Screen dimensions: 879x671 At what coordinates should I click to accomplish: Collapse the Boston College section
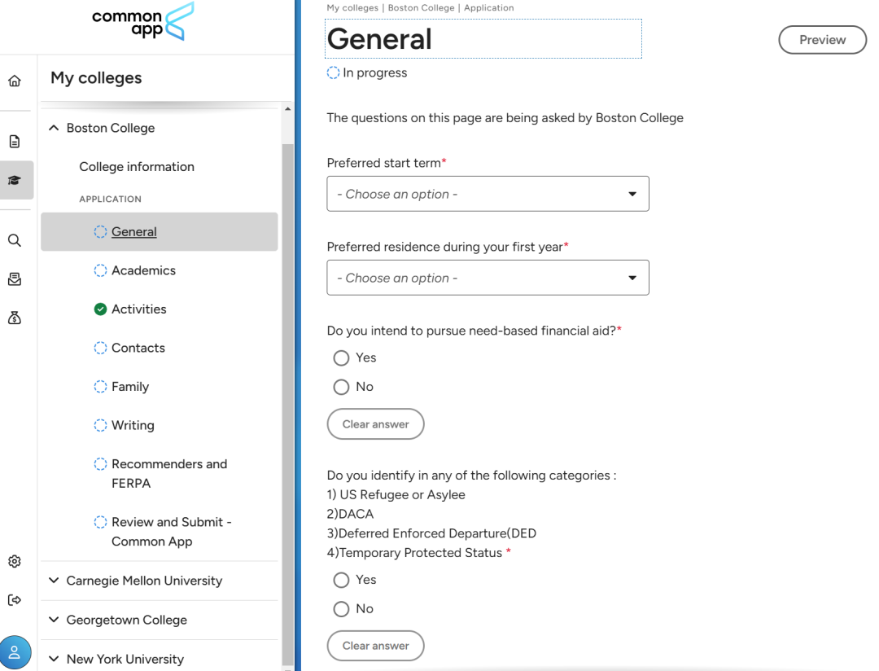click(x=54, y=128)
